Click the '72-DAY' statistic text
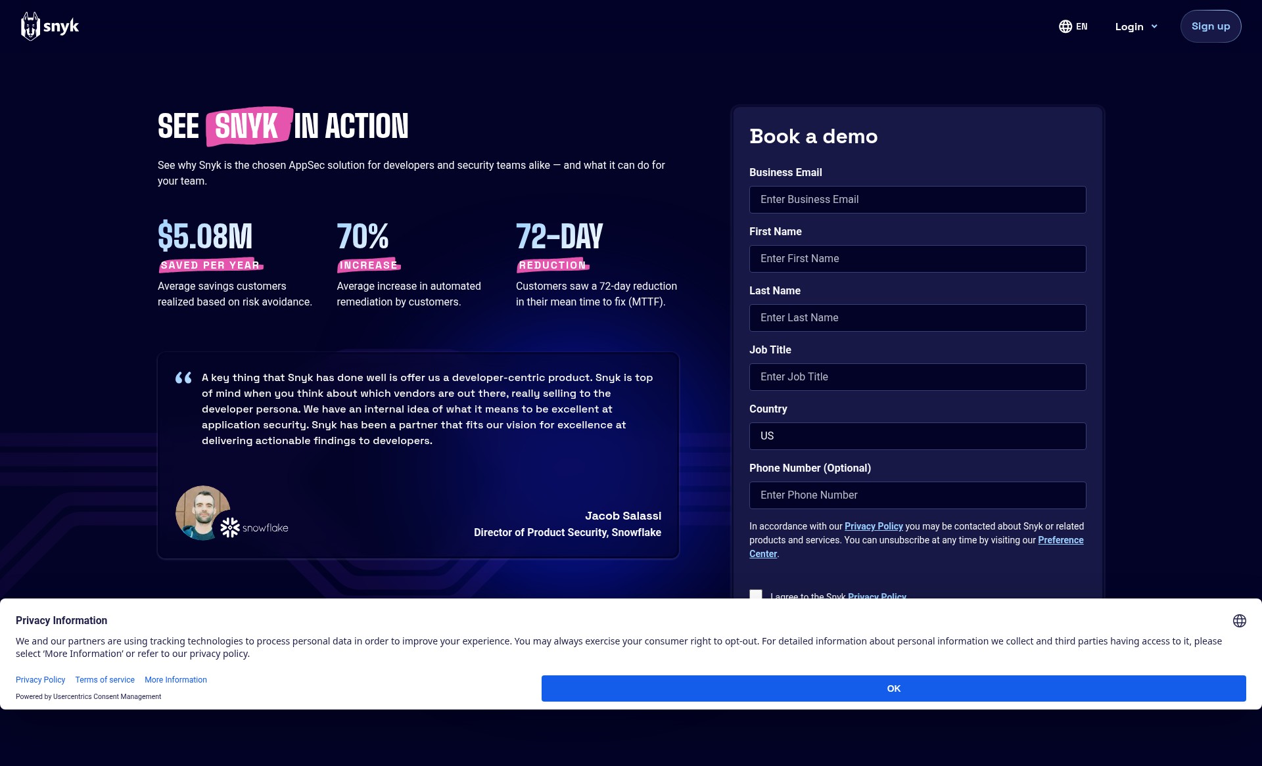 coord(559,237)
